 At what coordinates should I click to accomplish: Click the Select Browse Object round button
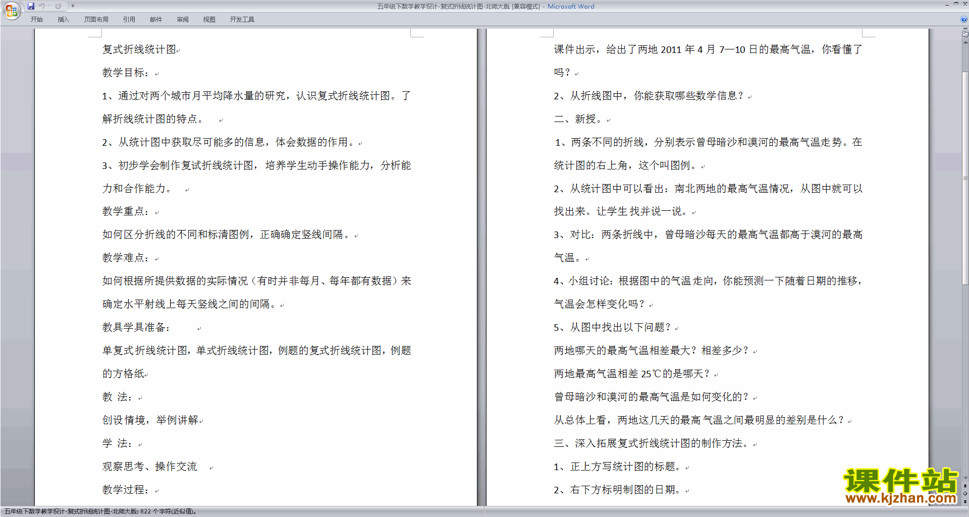965,494
